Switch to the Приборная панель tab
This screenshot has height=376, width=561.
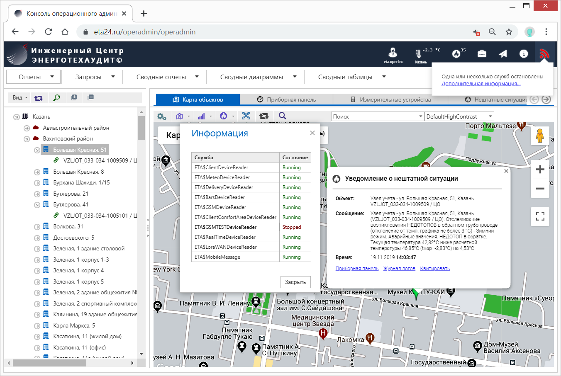click(x=286, y=99)
